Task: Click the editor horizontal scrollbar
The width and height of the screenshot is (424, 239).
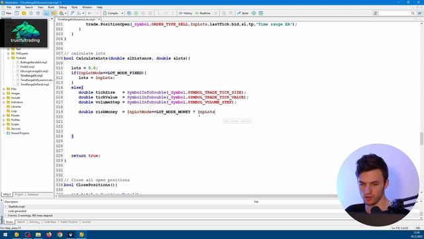Action: click(x=197, y=196)
